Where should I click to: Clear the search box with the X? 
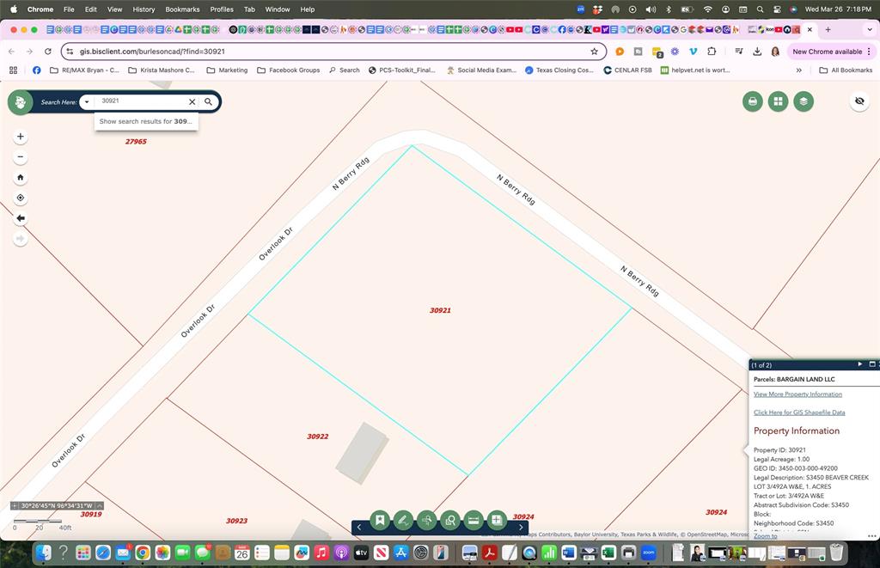click(x=192, y=101)
